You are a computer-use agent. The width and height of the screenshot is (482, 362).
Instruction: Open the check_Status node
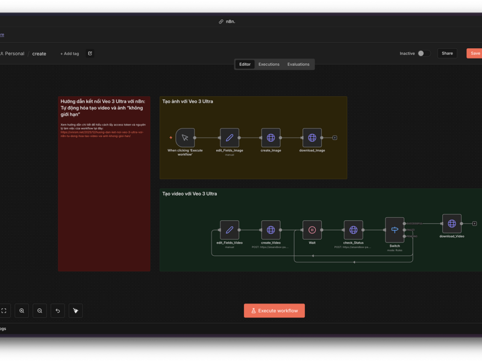[x=353, y=230]
